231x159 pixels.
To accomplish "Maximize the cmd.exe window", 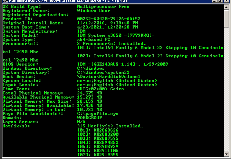I will (220, 1).
